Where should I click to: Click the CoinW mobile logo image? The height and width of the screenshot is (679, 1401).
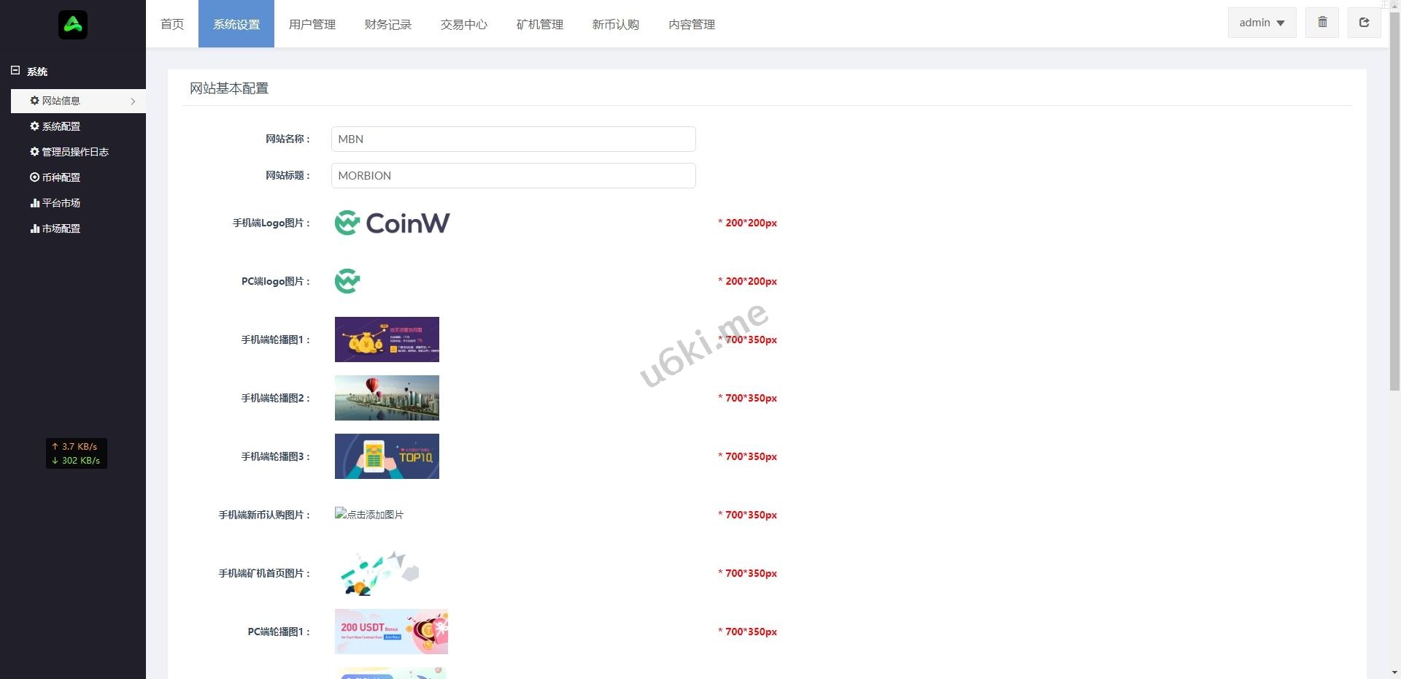392,223
